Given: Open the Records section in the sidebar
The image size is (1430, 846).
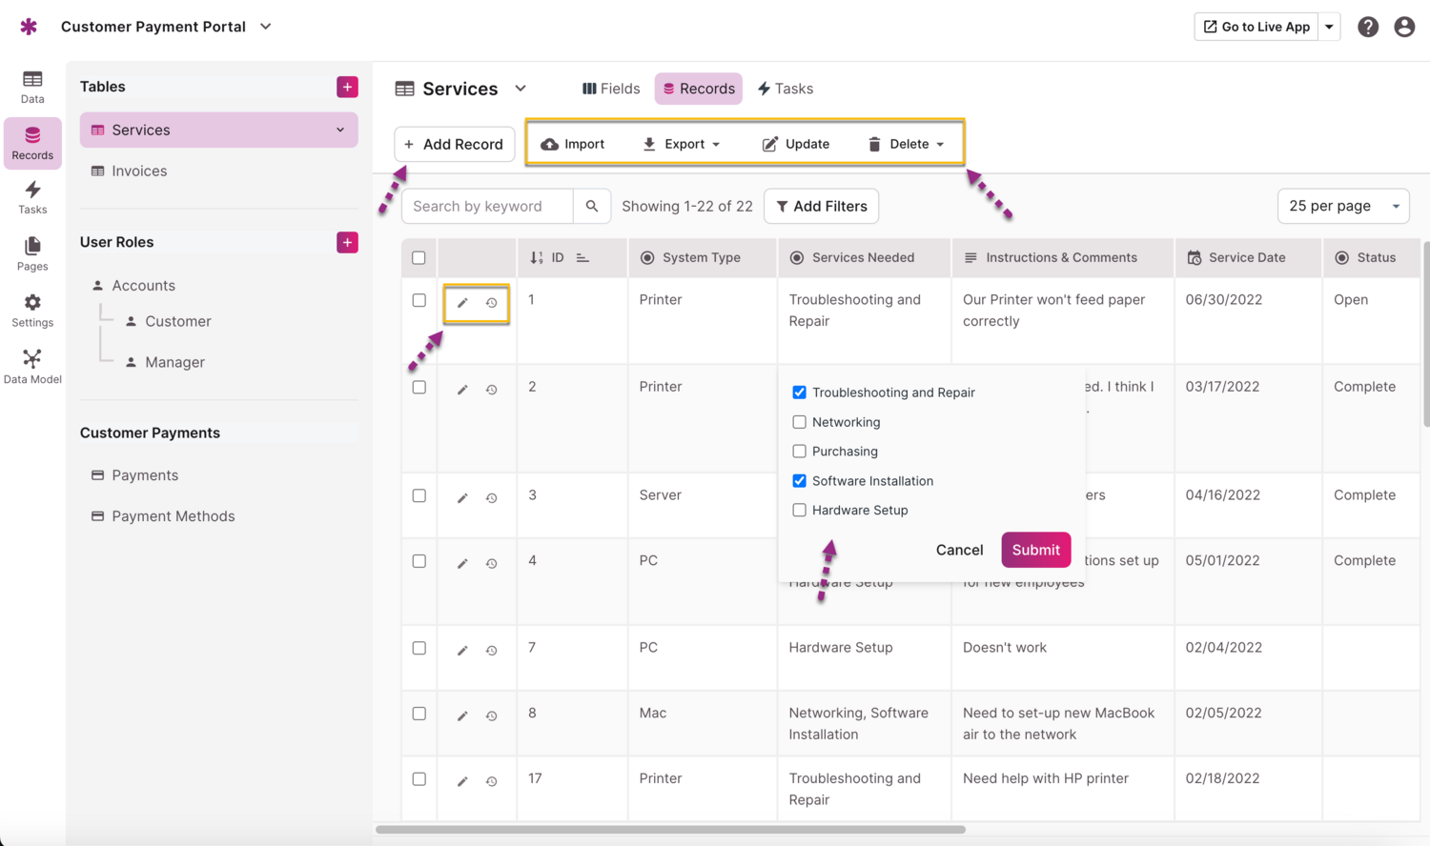Looking at the screenshot, I should pos(31,143).
